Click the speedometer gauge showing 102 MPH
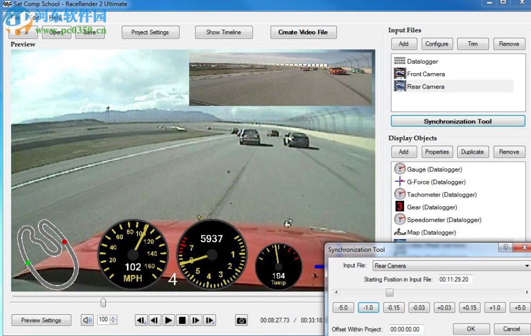This screenshot has width=531, height=336. (133, 254)
